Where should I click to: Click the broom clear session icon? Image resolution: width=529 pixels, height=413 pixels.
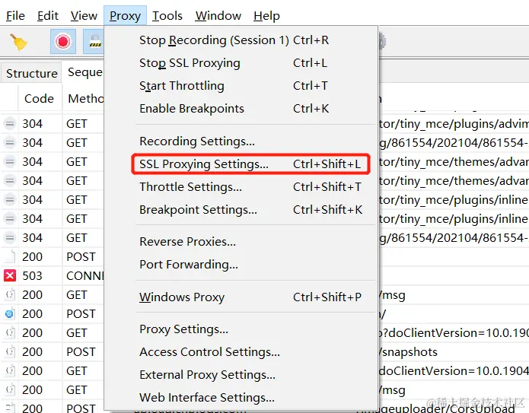(x=18, y=42)
